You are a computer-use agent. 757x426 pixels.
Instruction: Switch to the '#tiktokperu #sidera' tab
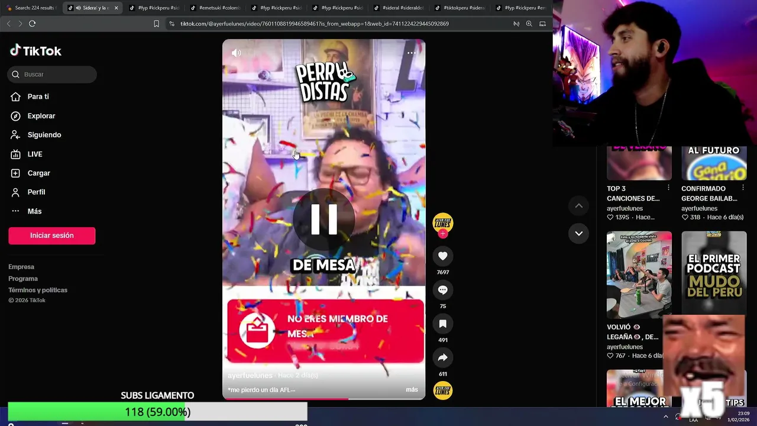(460, 8)
